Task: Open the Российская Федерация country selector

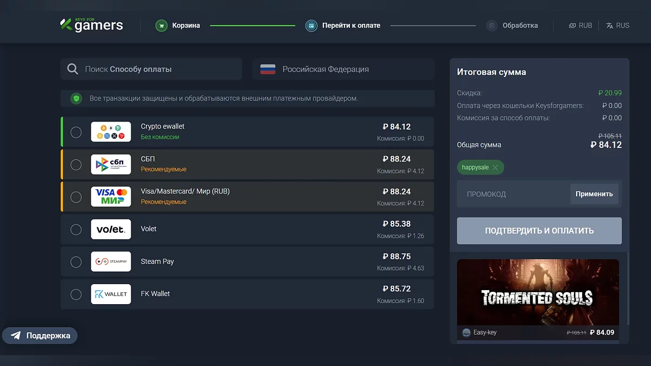Action: (343, 69)
